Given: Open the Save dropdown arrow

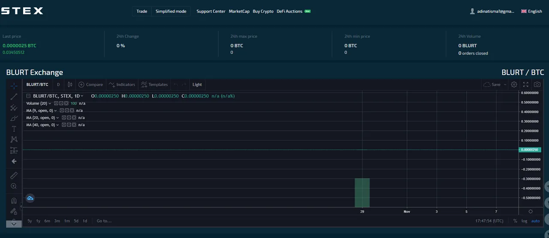Looking at the screenshot, I should pyautogui.click(x=505, y=84).
